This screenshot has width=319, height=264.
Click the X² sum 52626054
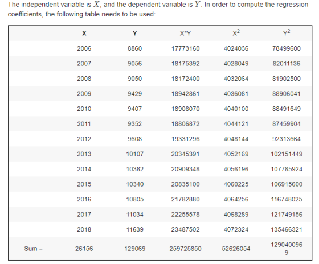[236, 249]
